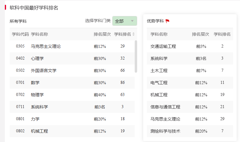Click the 学科代码 column header

point(20,34)
